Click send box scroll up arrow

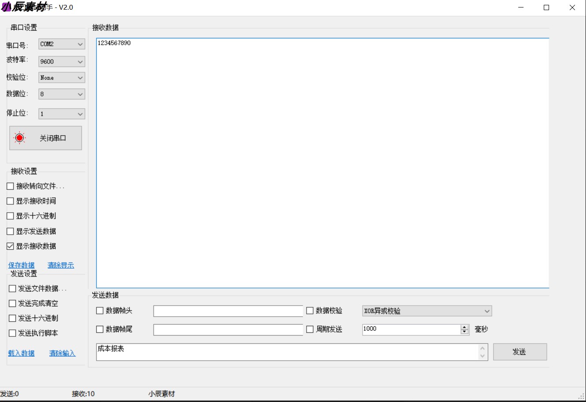coord(483,348)
